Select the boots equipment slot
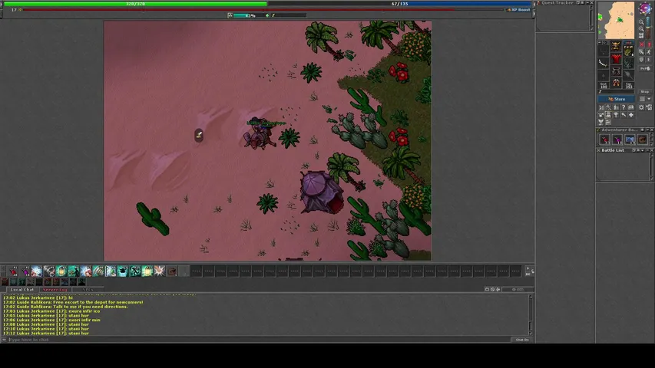 click(x=616, y=83)
